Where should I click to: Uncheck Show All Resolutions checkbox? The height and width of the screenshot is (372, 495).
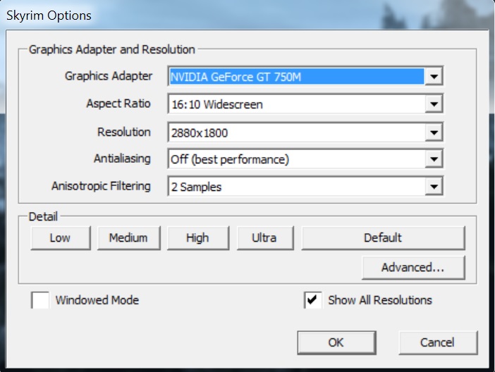pos(313,300)
